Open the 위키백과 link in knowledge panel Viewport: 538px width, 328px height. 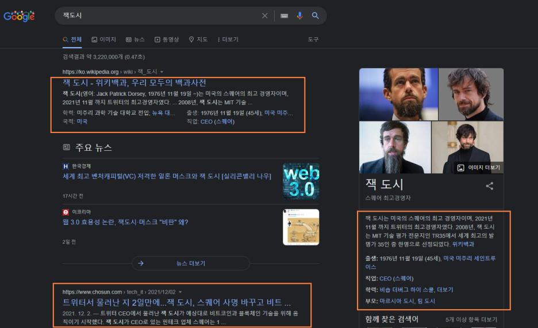point(463,244)
